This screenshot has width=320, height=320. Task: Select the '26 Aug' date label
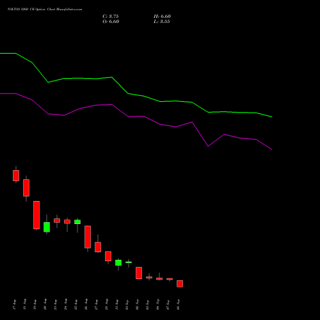click(x=86, y=305)
